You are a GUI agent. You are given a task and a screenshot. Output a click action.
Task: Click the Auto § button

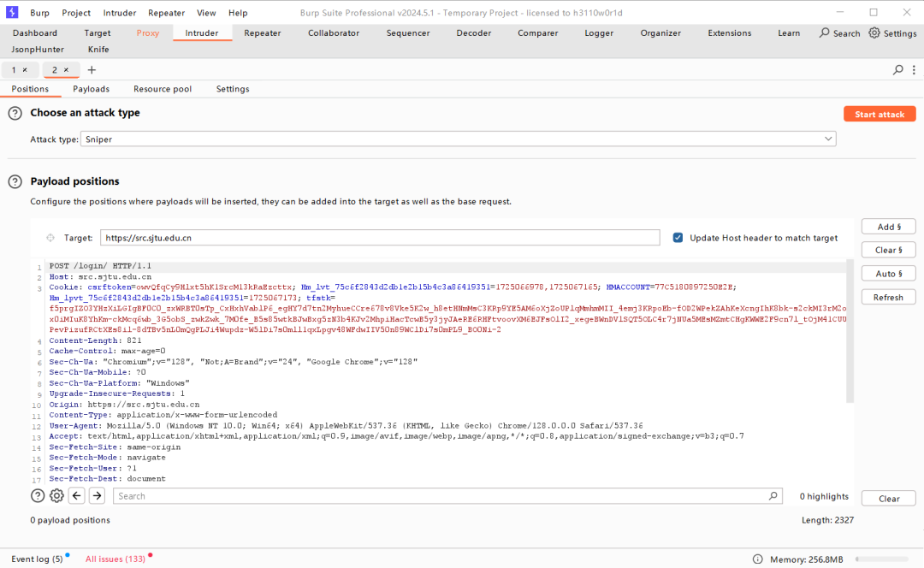[x=889, y=274]
